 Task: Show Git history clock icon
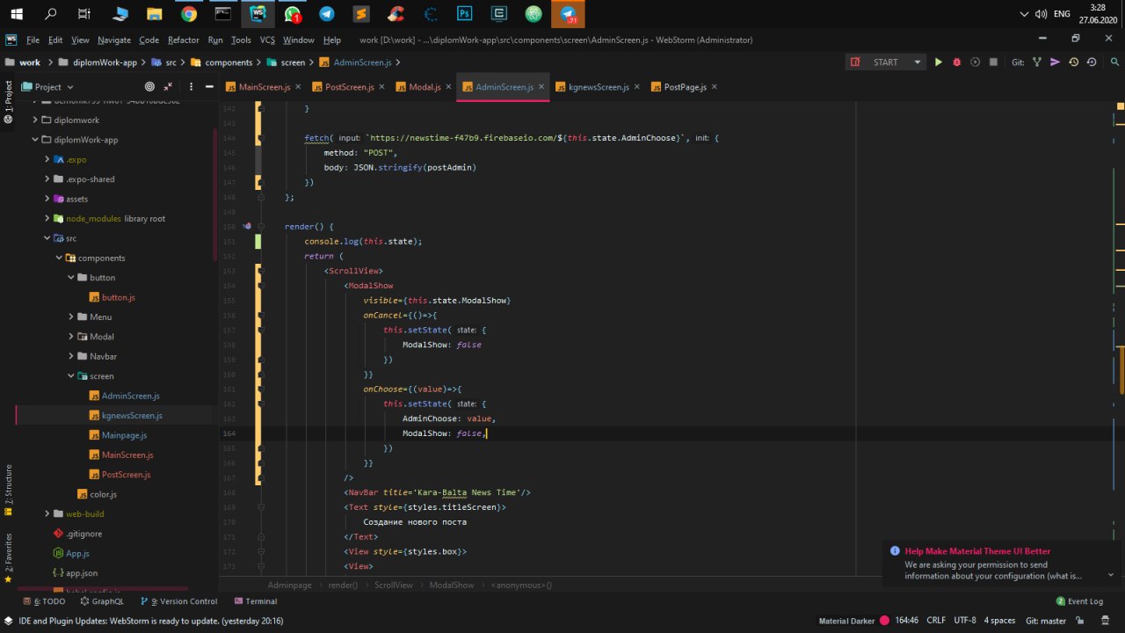pos(1073,62)
